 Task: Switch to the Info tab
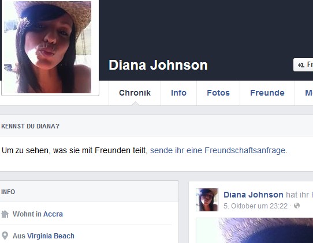[178, 93]
